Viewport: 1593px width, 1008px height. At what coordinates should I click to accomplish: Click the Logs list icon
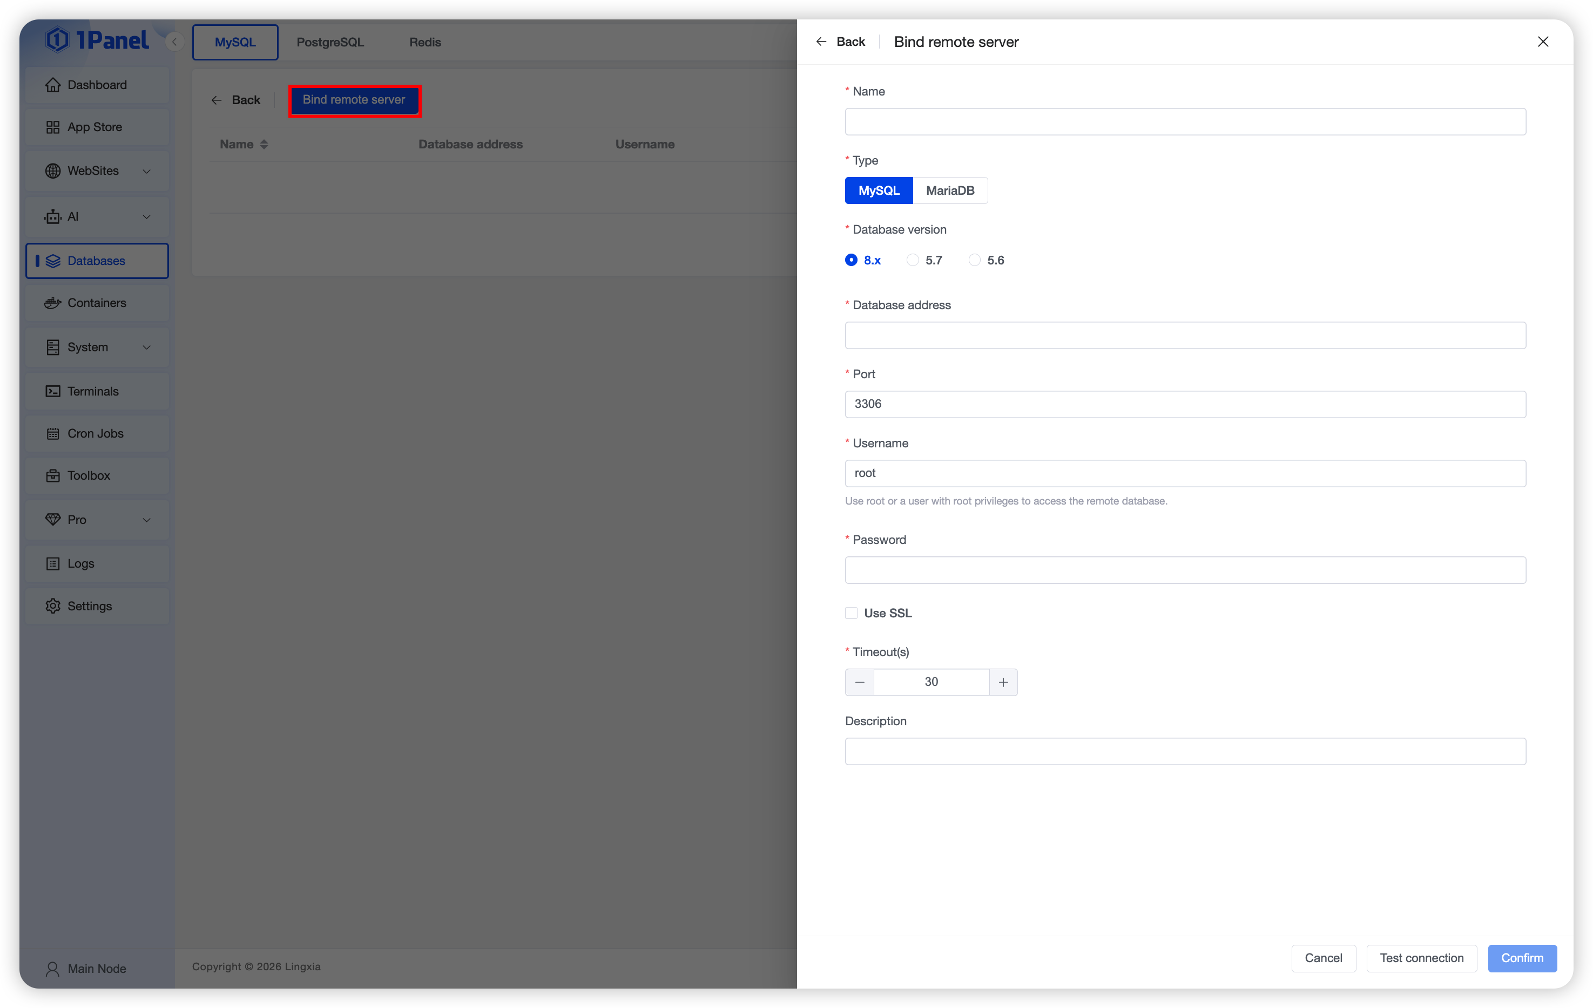53,564
